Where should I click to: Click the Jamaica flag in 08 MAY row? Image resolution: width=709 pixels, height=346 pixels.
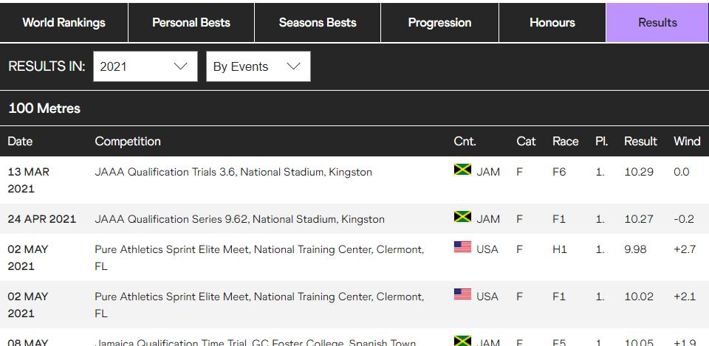tap(462, 341)
